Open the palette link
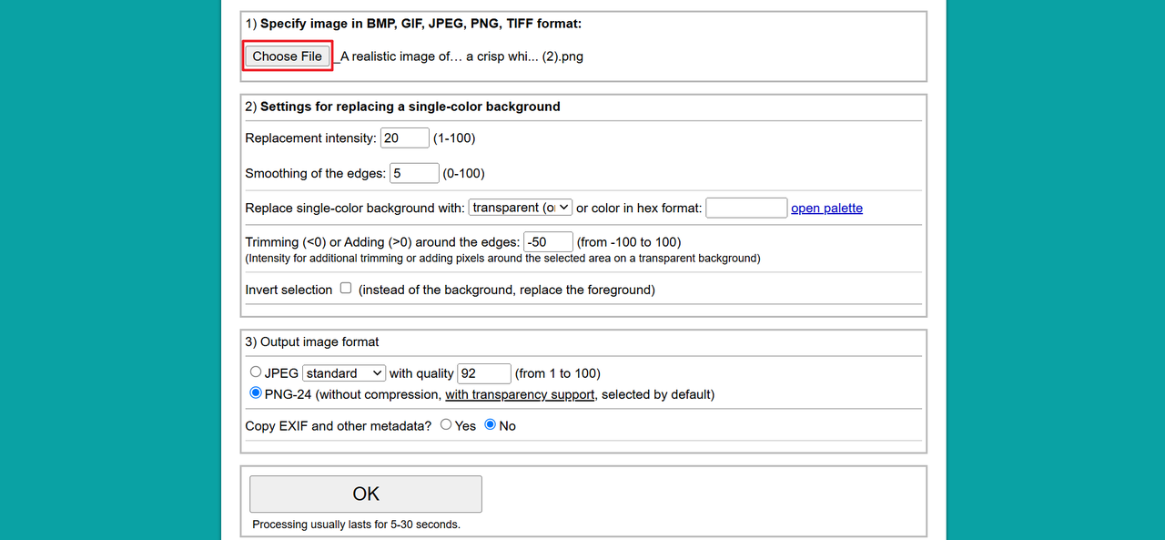1165x540 pixels. 826,209
